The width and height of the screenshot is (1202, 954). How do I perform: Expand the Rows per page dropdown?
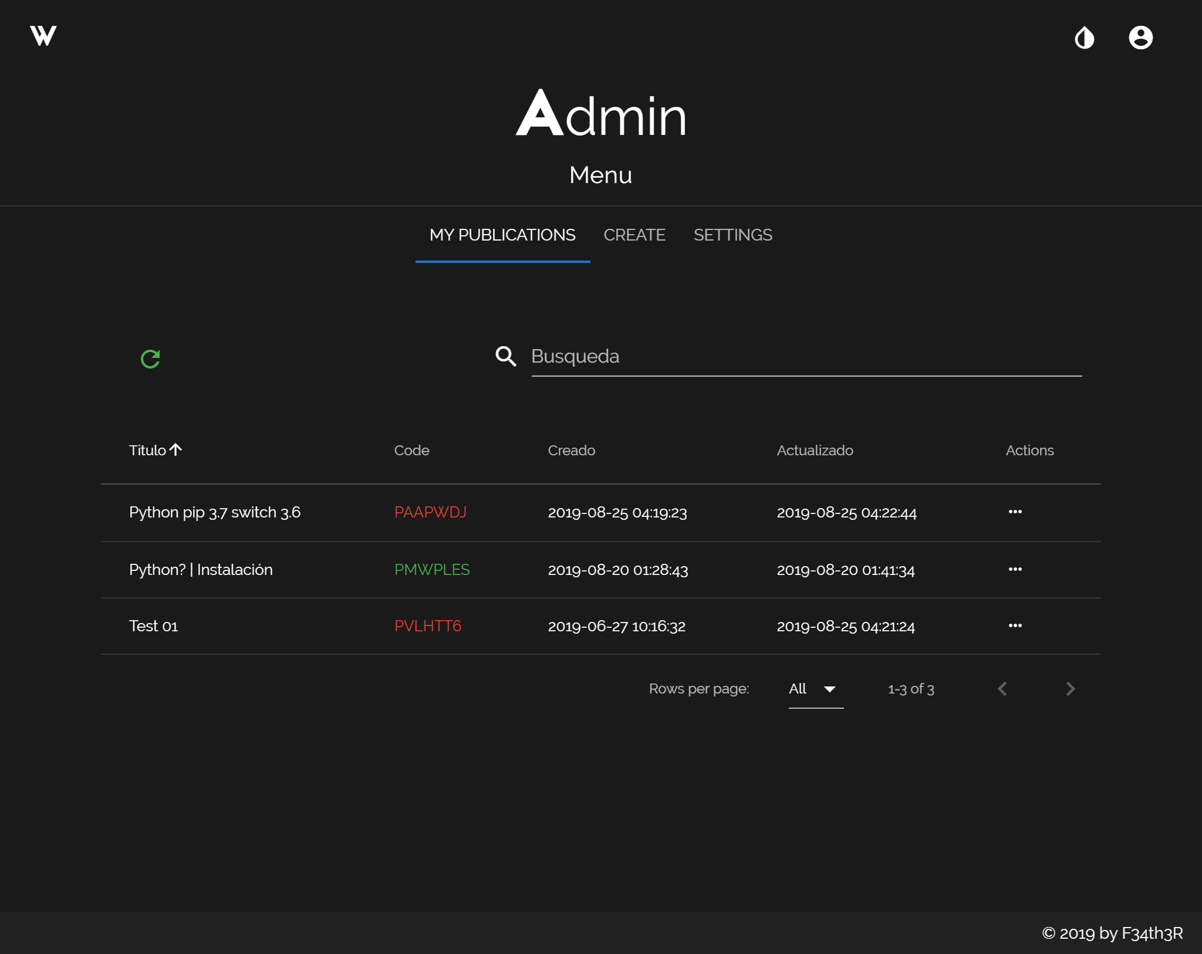(x=815, y=689)
